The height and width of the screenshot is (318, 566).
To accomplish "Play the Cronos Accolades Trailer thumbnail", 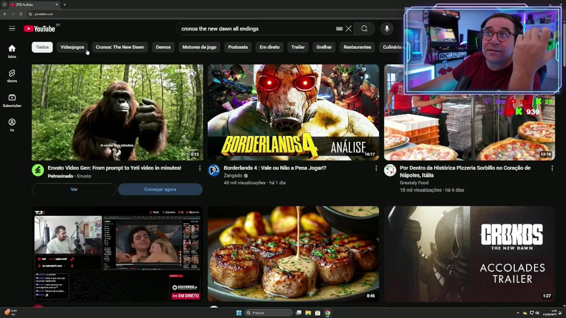I will [x=469, y=254].
